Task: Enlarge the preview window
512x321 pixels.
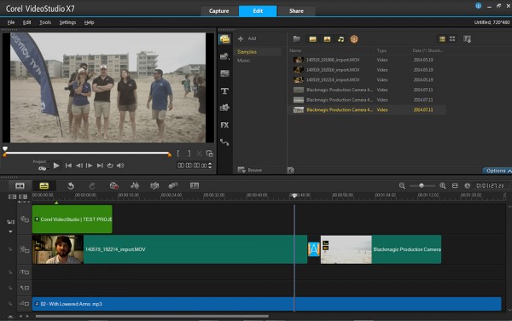Action: click(210, 154)
